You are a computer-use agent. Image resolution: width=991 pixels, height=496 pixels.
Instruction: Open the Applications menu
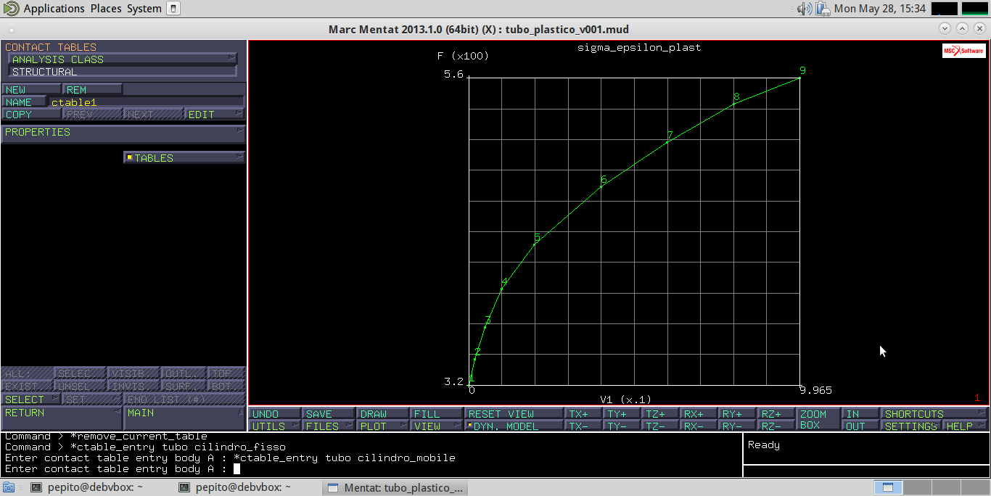[x=54, y=9]
